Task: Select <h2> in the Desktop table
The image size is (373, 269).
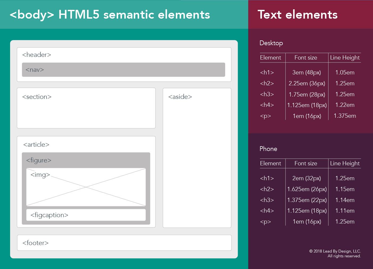Action: [x=267, y=83]
